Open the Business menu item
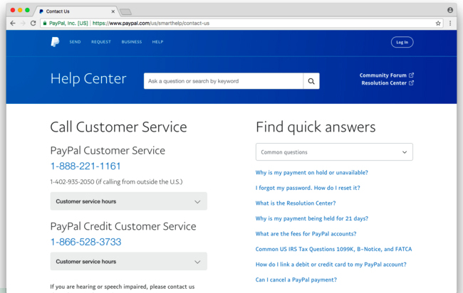The height and width of the screenshot is (293, 463). (x=132, y=42)
